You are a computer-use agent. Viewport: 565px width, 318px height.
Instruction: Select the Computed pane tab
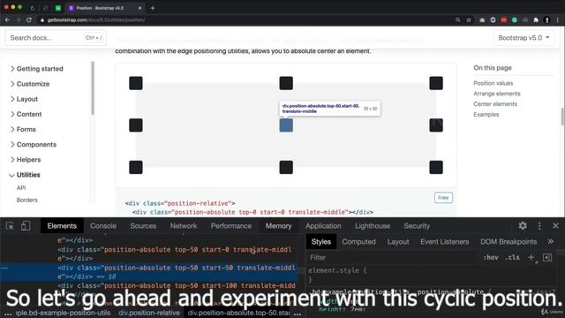(358, 241)
